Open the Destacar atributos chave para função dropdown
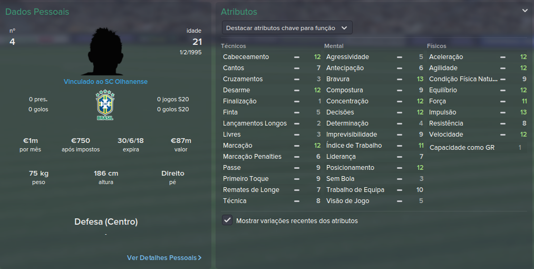Screen dimensions: 534x269 coord(287,28)
